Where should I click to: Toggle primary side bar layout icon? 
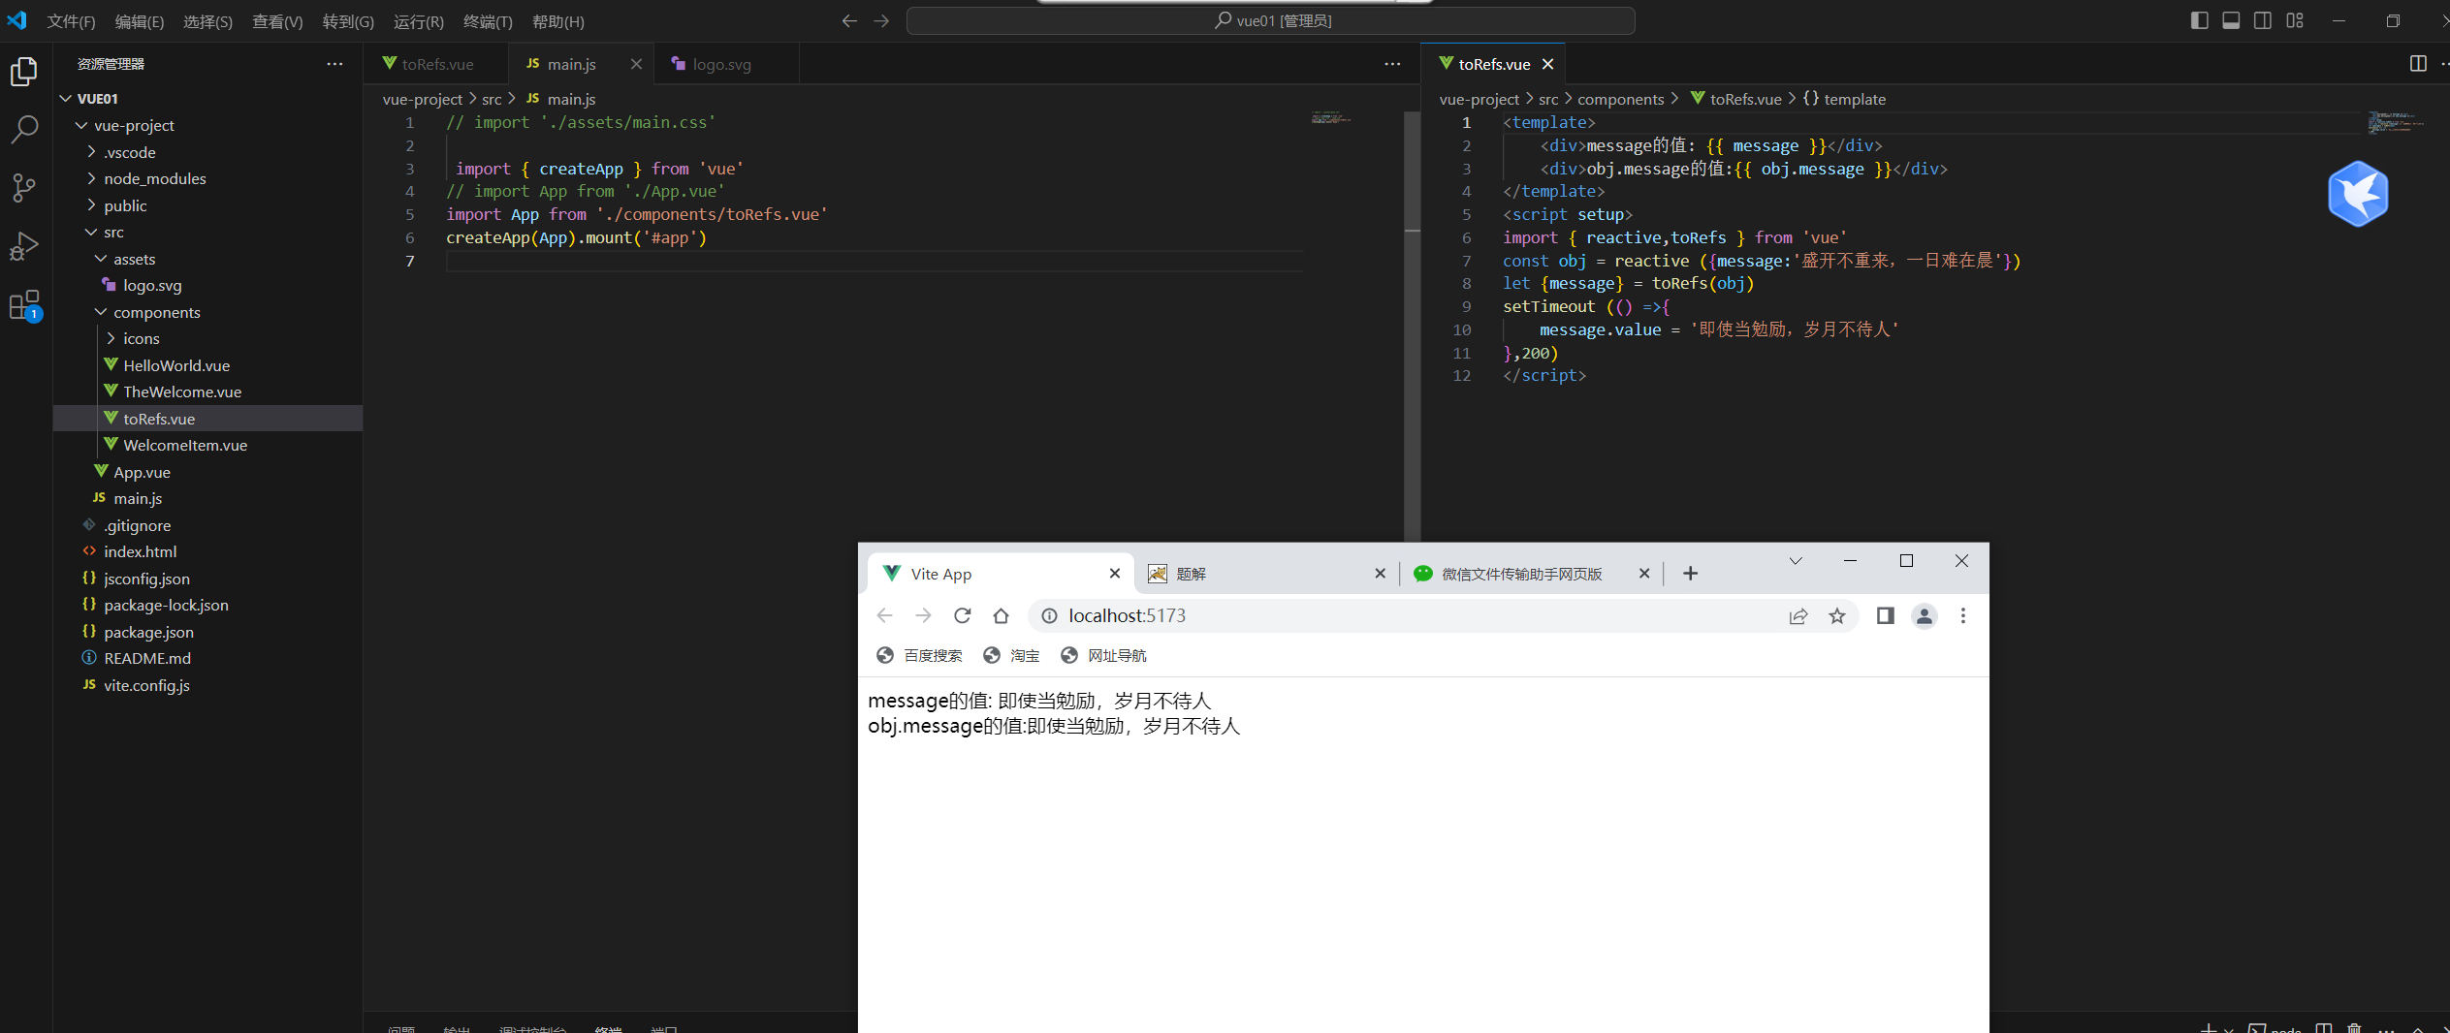(2199, 20)
